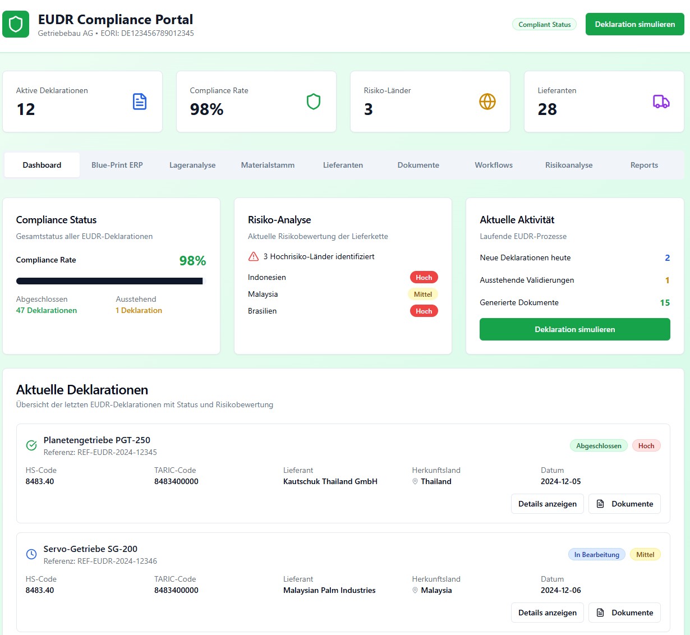Click the green checkmark beside Planetengetriebe PGT-250
The width and height of the screenshot is (690, 635).
[31, 445]
